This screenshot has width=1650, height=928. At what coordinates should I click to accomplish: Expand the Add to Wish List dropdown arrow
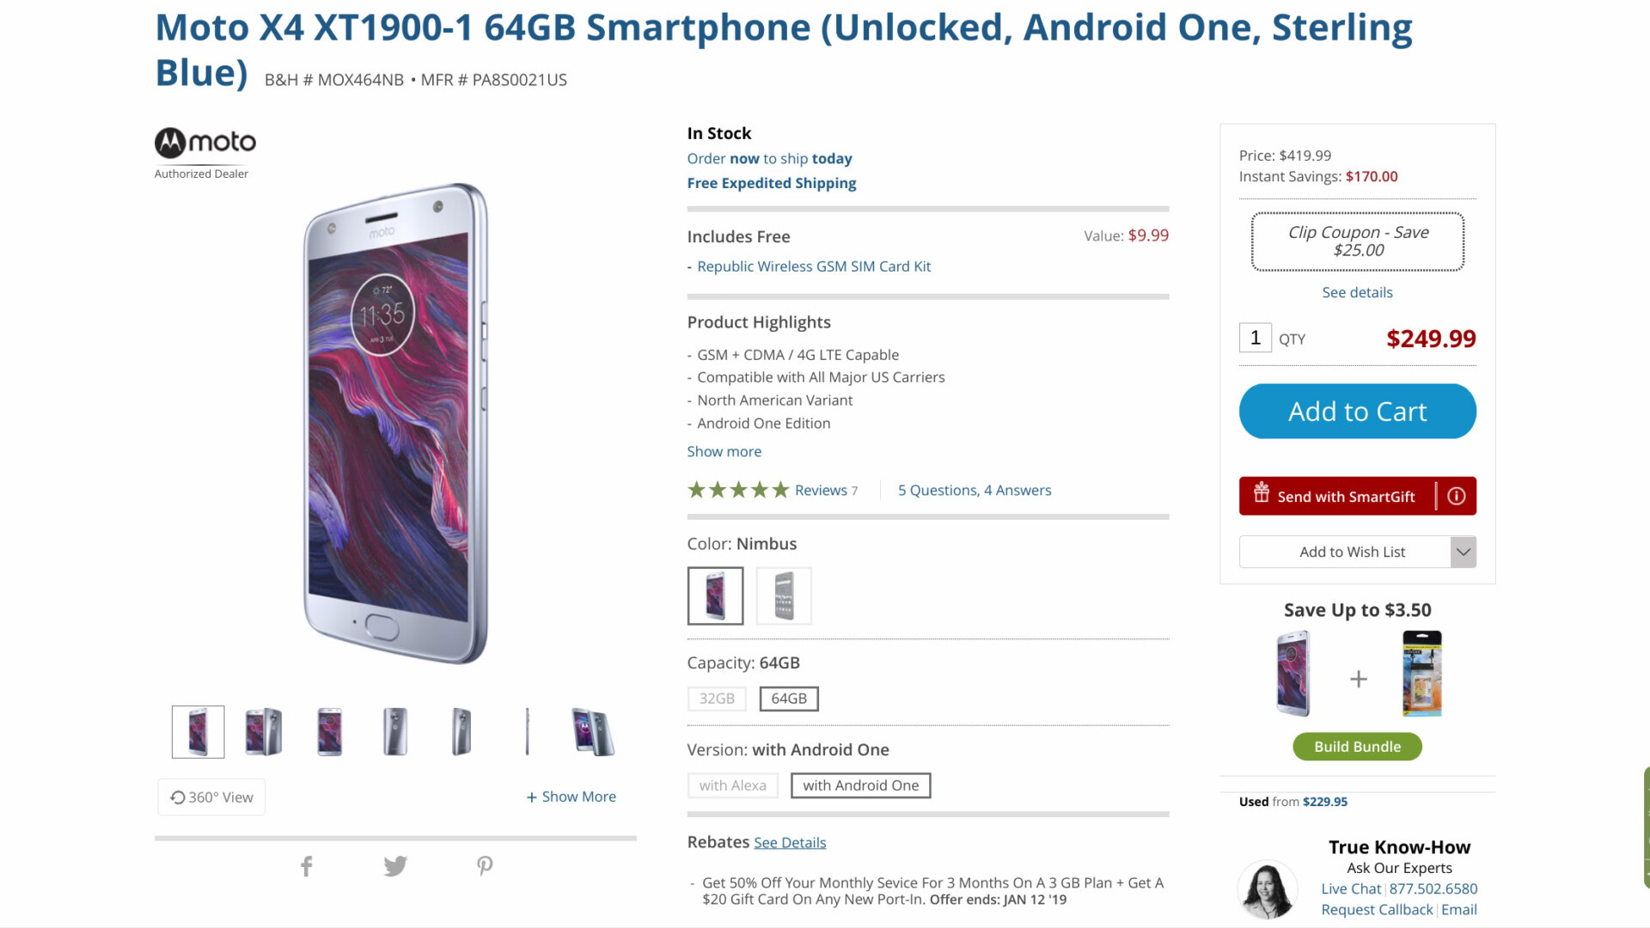(1463, 552)
